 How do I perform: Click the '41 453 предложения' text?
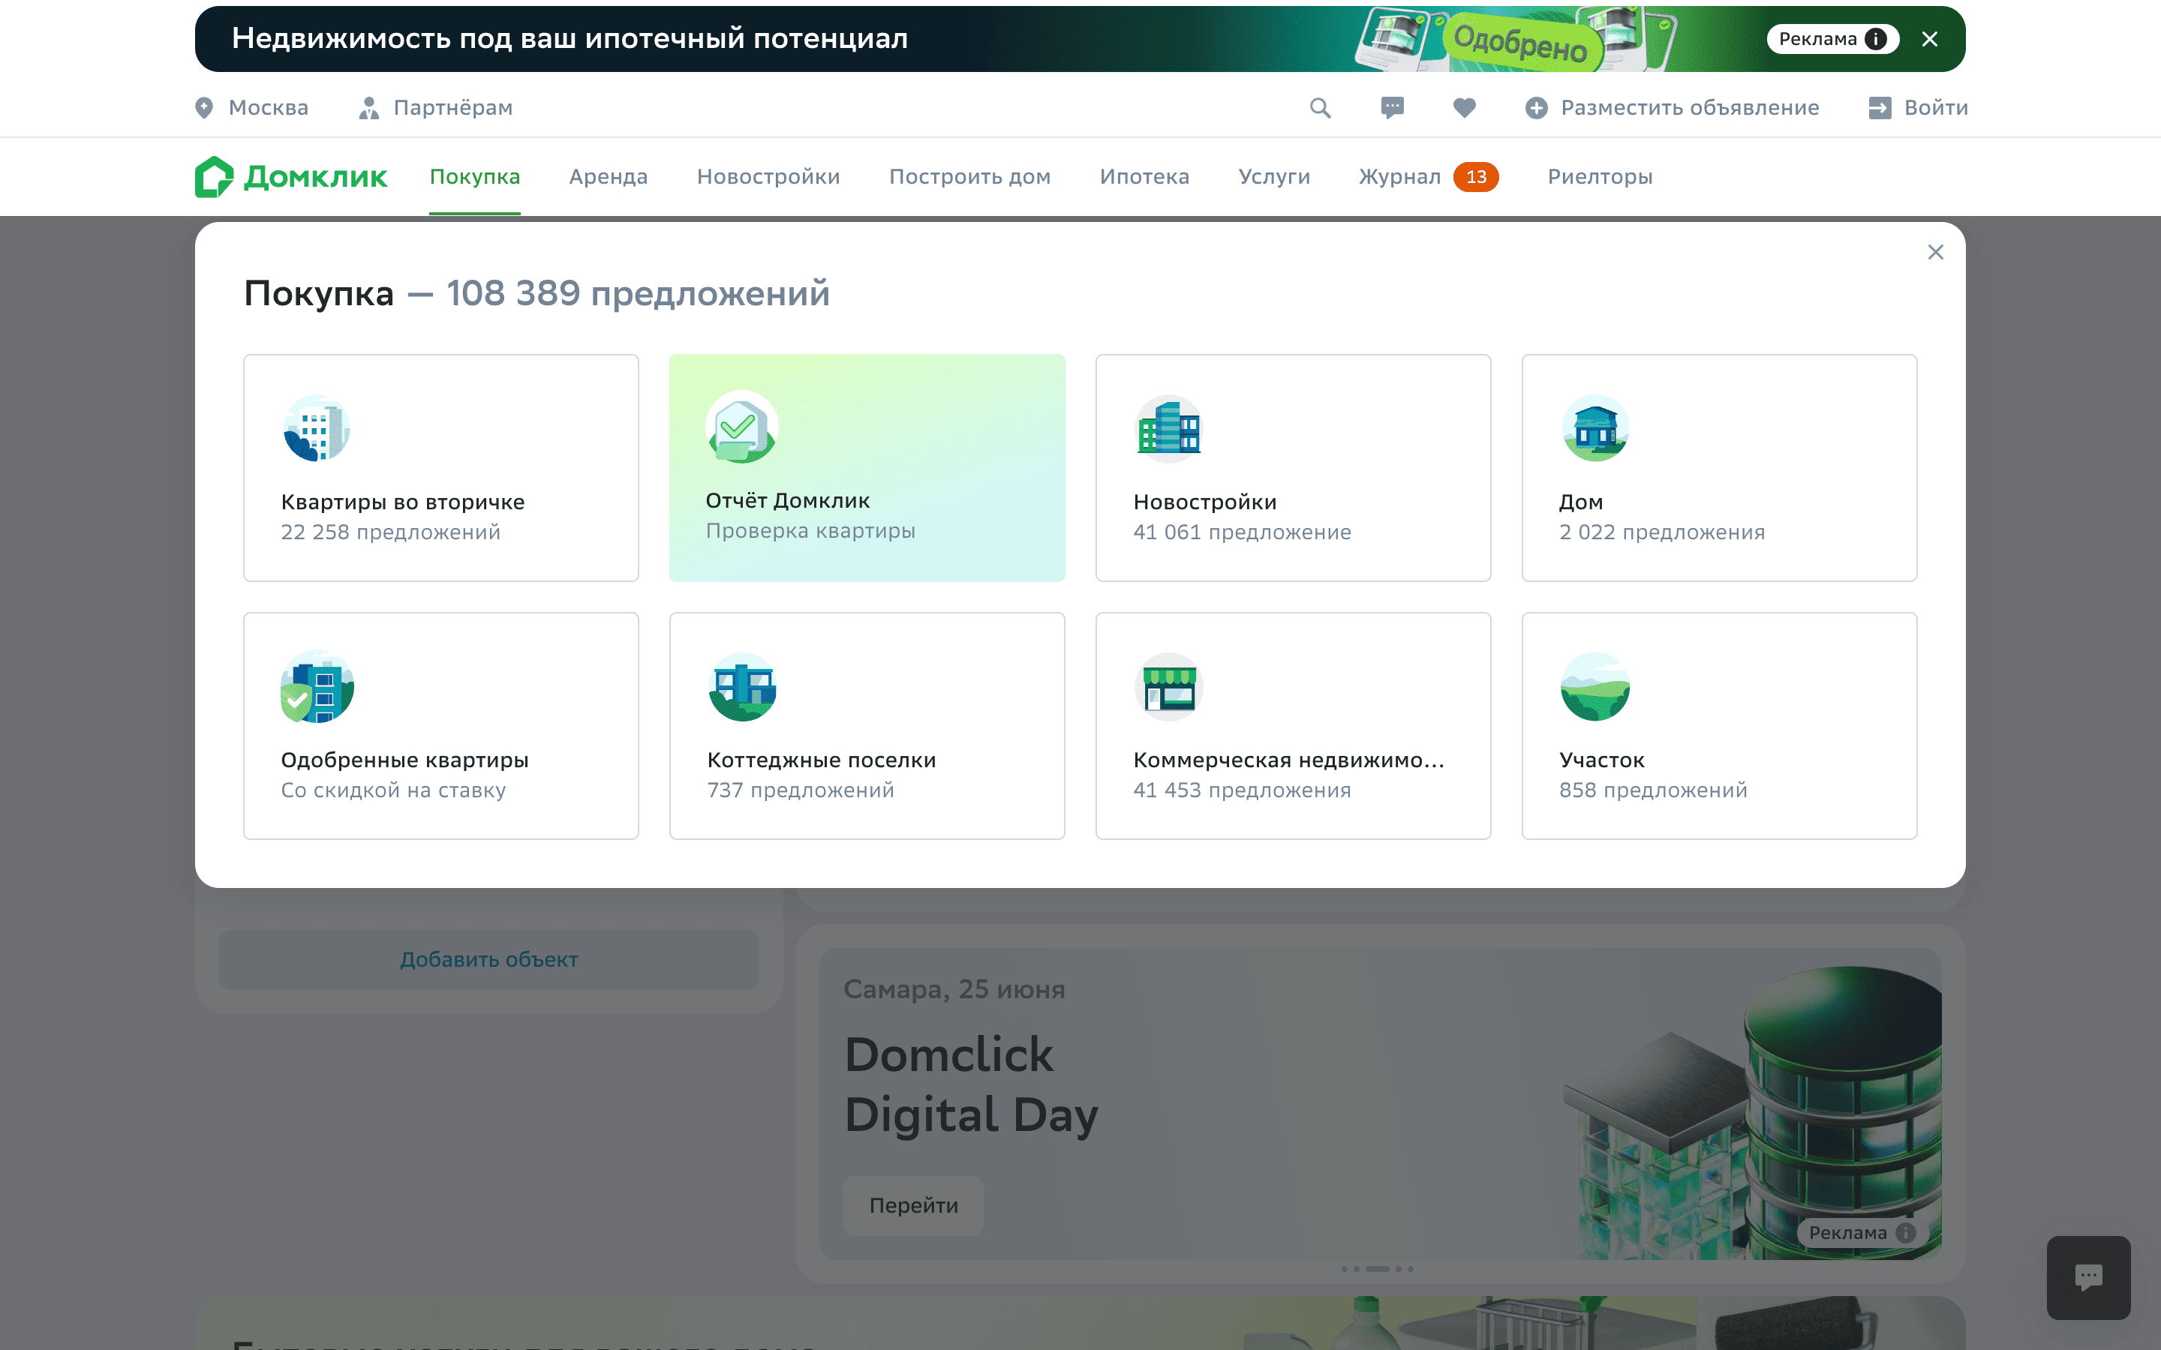coord(1242,790)
